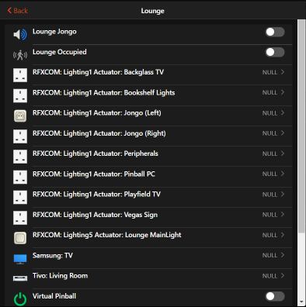Select the Playfield TV actuator entry
The image size is (306, 307).
tap(148, 197)
